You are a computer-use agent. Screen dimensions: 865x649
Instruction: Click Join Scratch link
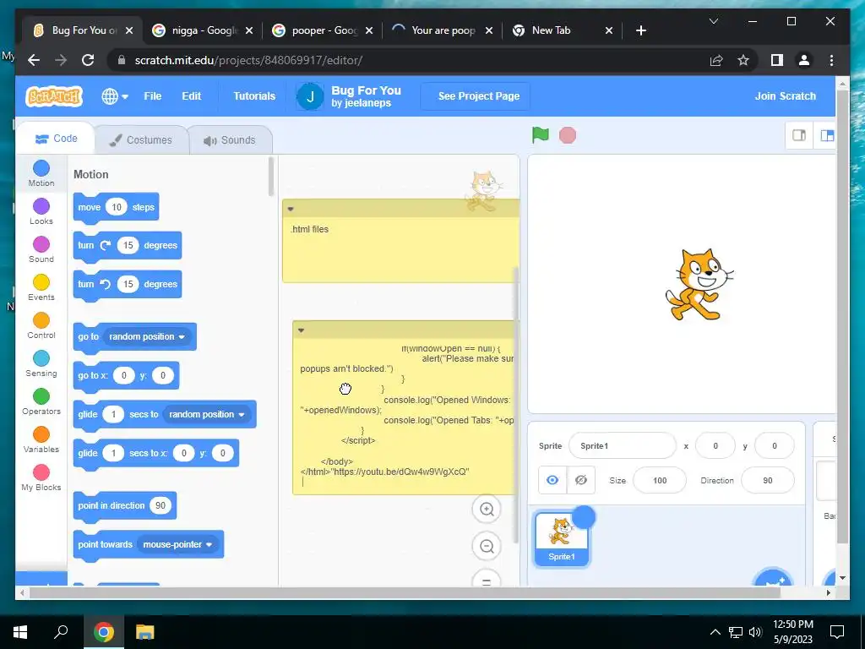pos(785,96)
